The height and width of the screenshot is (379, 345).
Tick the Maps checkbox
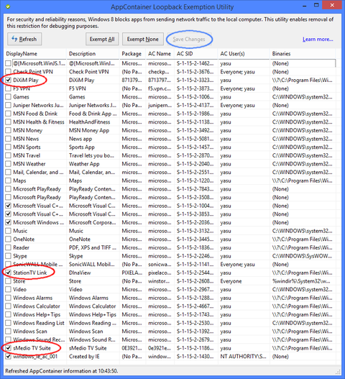coord(8,181)
